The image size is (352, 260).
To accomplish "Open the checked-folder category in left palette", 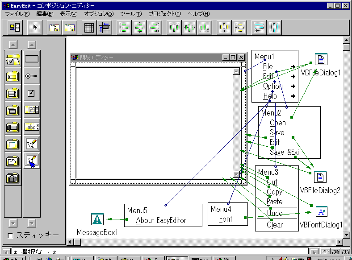I will pyautogui.click(x=13, y=58).
